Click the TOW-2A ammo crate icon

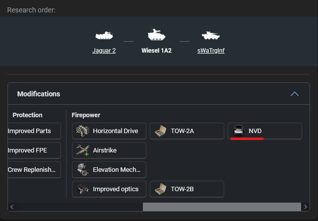tap(160, 131)
